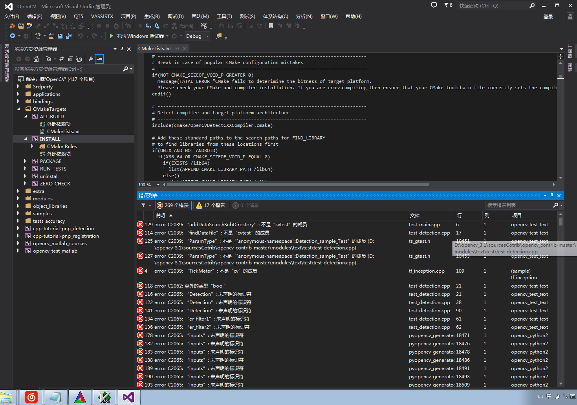Click the first toolbar icon with red tomato
Image resolution: width=577 pixels, height=405 pixels.
[x=12, y=26]
